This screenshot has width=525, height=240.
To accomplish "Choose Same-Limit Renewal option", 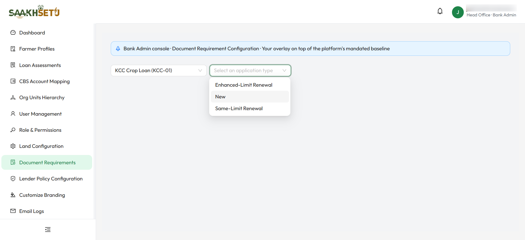I will click(x=250, y=109).
